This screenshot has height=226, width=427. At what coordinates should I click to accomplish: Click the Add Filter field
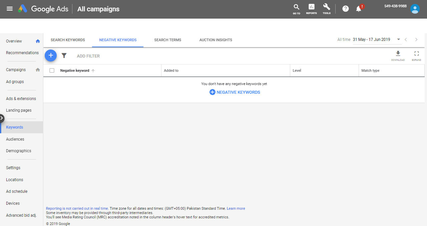pyautogui.click(x=88, y=56)
